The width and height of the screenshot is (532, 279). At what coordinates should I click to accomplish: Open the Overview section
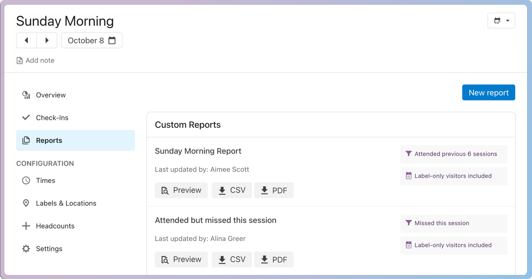51,95
